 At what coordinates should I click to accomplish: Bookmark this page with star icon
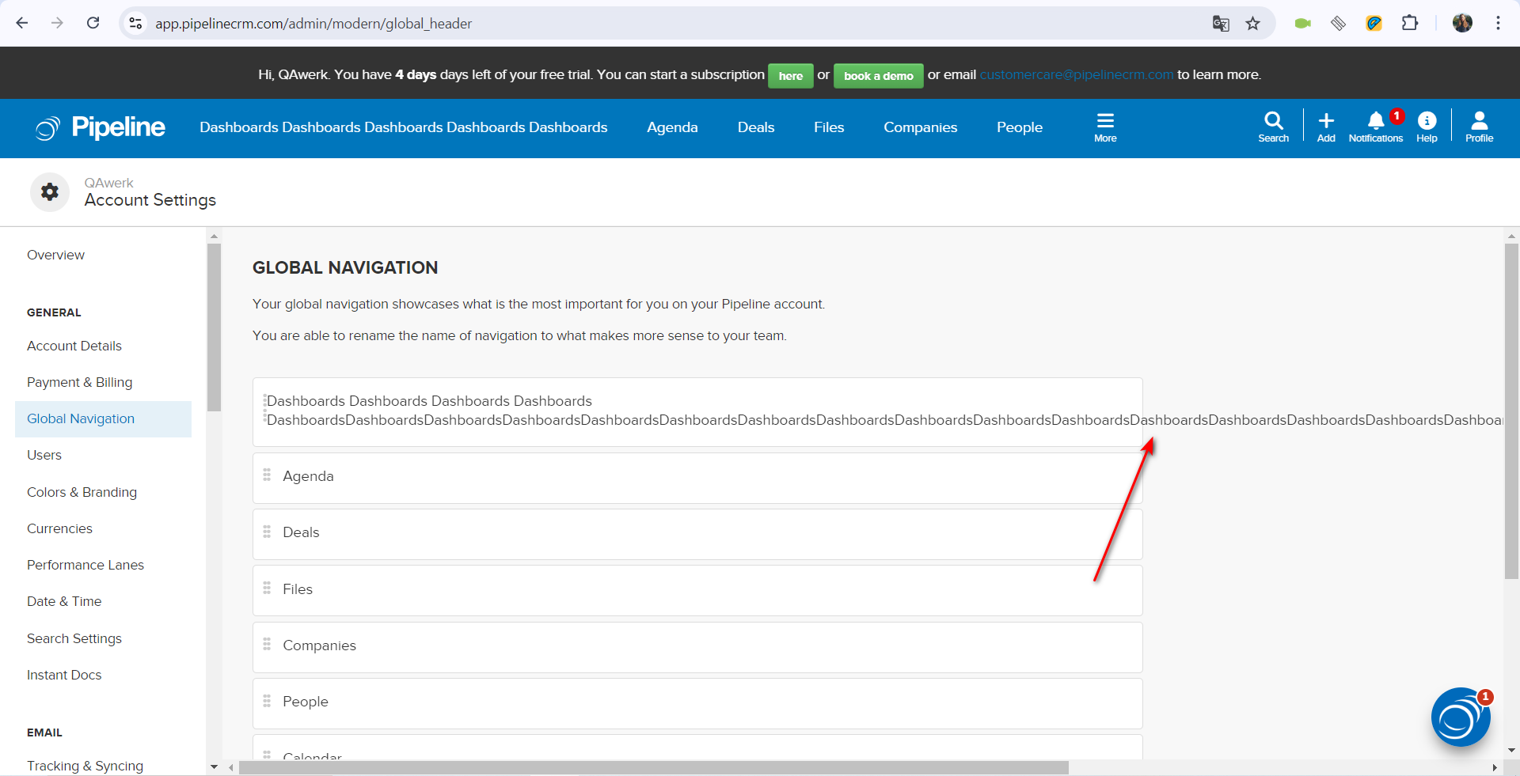click(x=1252, y=24)
